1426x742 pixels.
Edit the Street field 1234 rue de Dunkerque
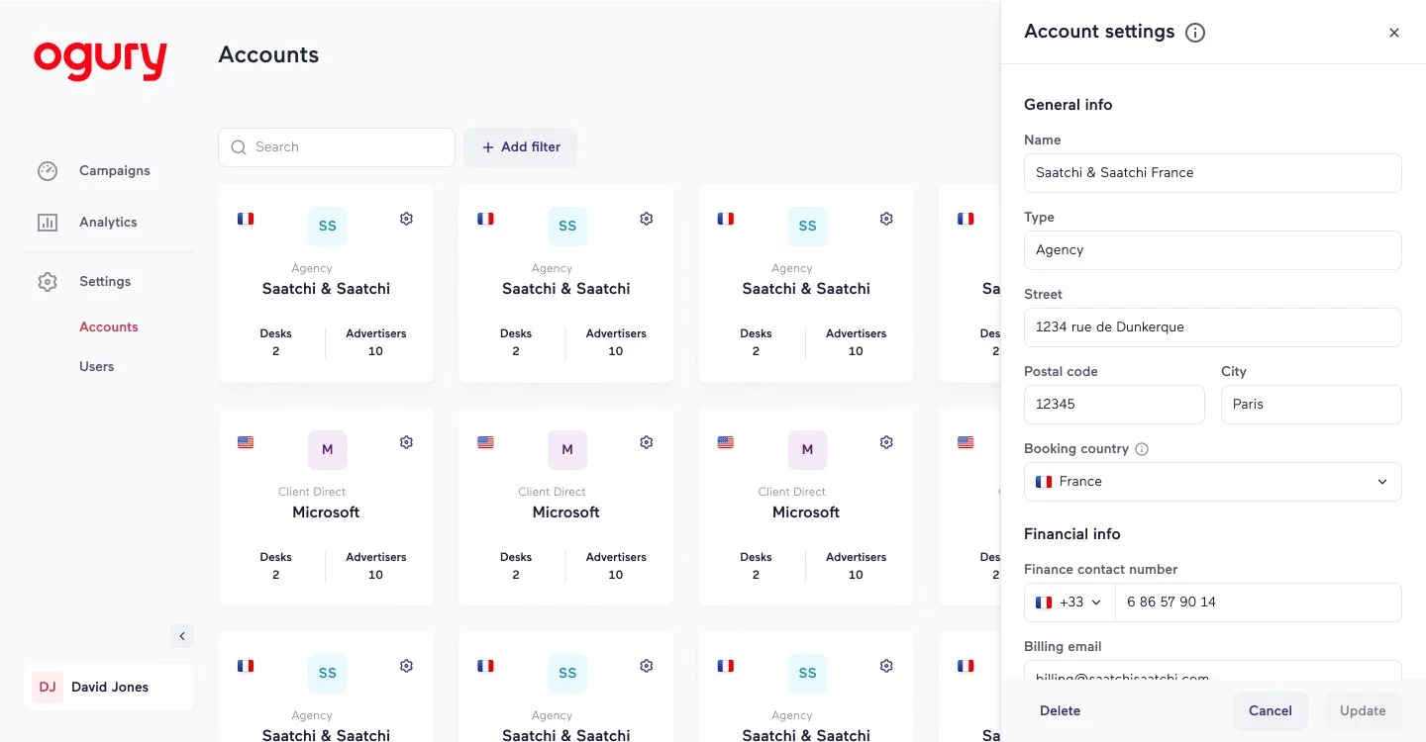[1213, 327]
